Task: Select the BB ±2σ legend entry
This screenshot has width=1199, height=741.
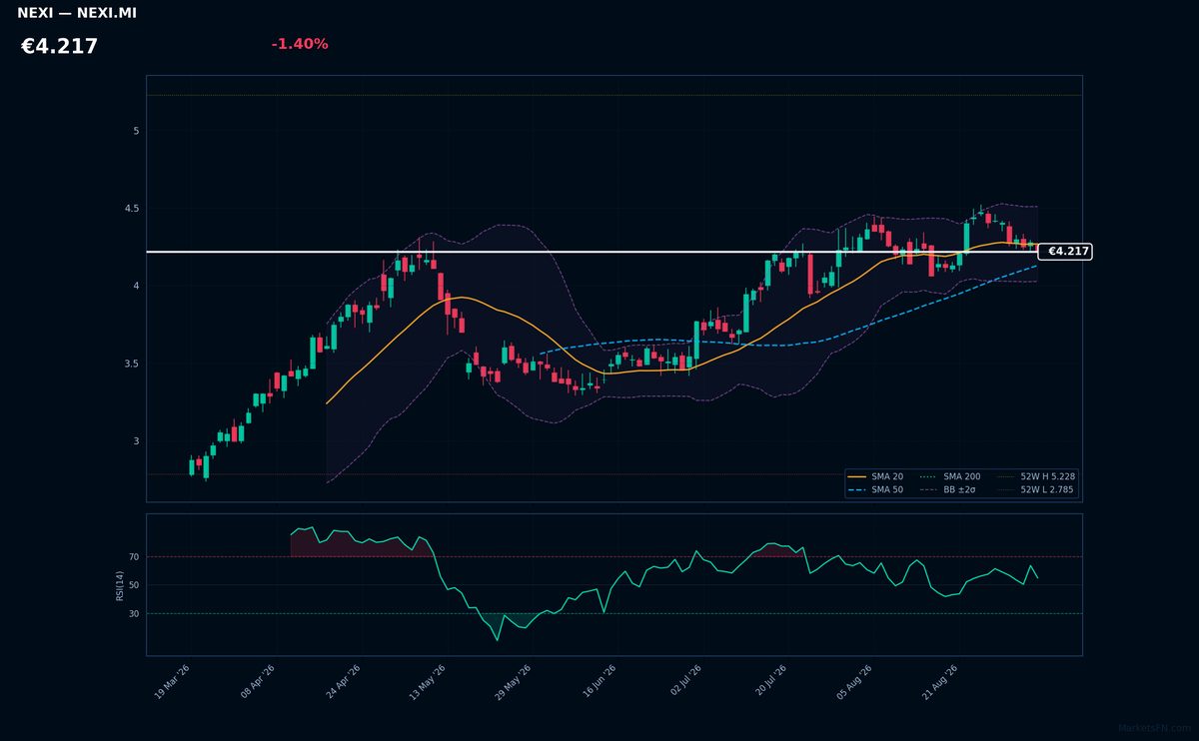Action: 950,490
